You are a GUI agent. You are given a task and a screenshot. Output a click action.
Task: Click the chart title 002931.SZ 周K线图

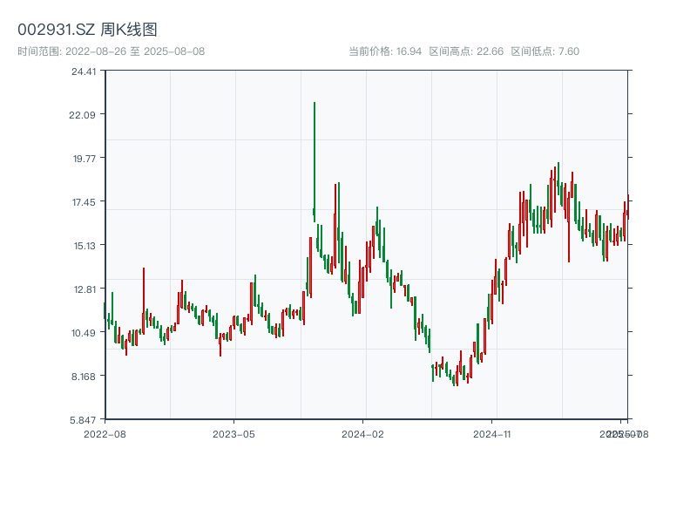87,30
